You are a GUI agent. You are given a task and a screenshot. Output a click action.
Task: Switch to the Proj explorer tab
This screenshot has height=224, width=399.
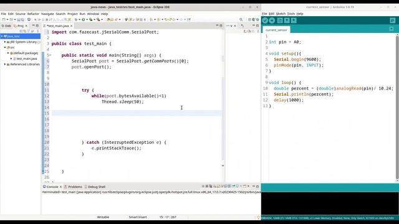[19, 26]
